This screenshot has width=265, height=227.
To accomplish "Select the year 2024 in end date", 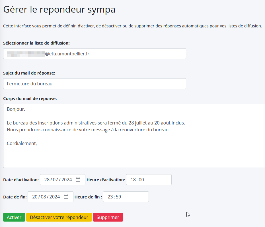I will pos(55,197).
